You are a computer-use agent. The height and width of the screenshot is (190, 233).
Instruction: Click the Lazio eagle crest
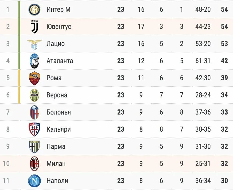pyautogui.click(x=34, y=44)
